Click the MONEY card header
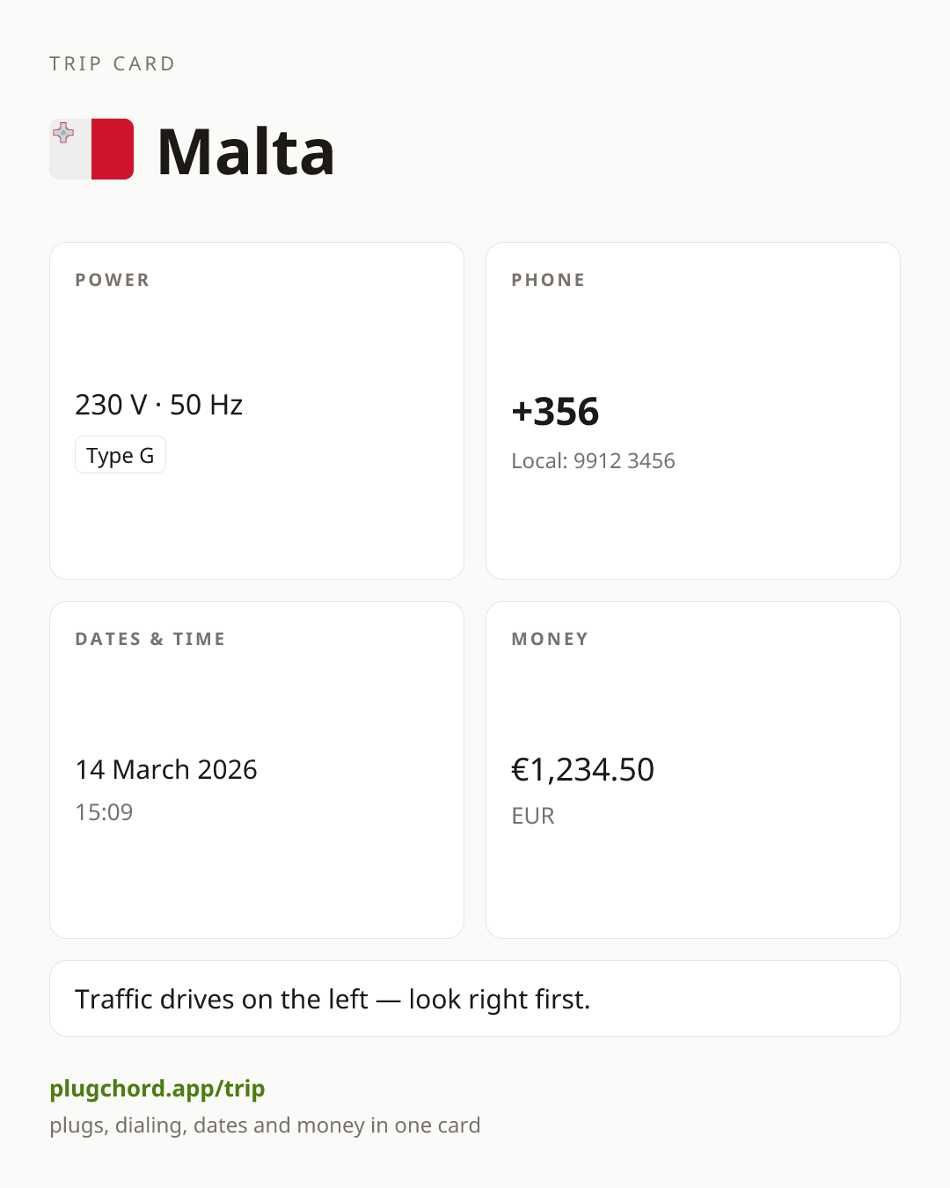The width and height of the screenshot is (950, 1188). point(550,639)
